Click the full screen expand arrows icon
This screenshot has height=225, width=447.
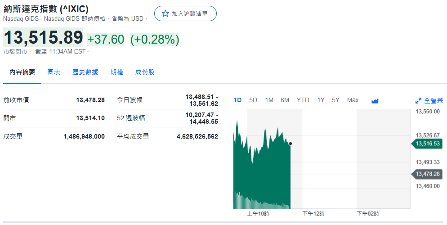[418, 100]
